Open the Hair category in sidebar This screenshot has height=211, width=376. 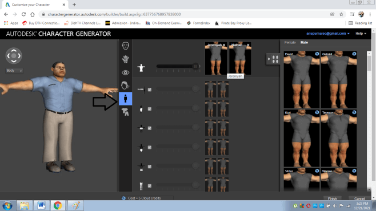tap(125, 85)
